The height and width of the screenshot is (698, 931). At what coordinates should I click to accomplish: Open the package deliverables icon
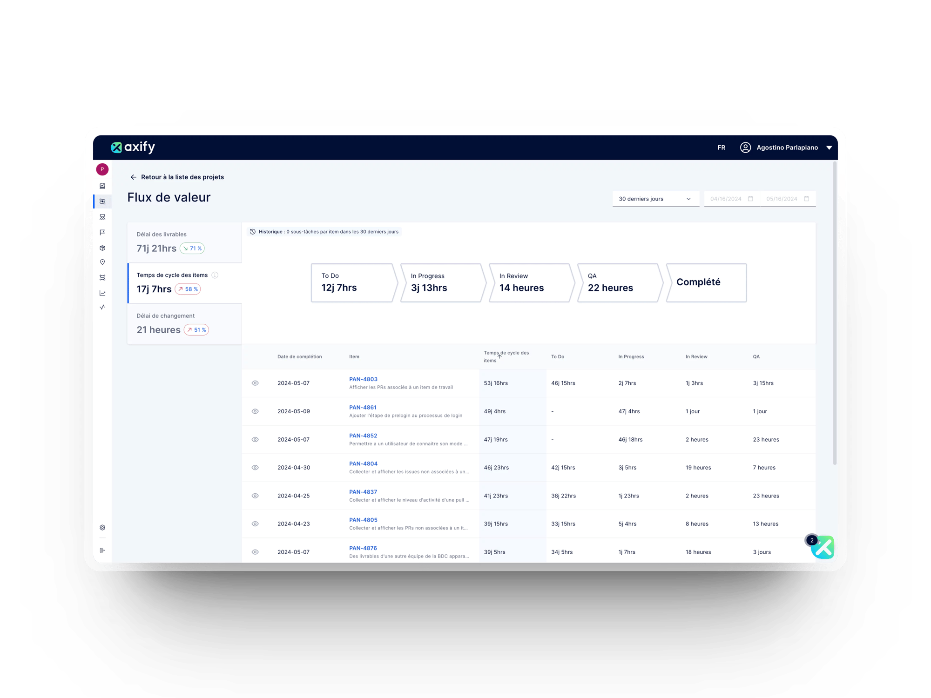coord(102,247)
